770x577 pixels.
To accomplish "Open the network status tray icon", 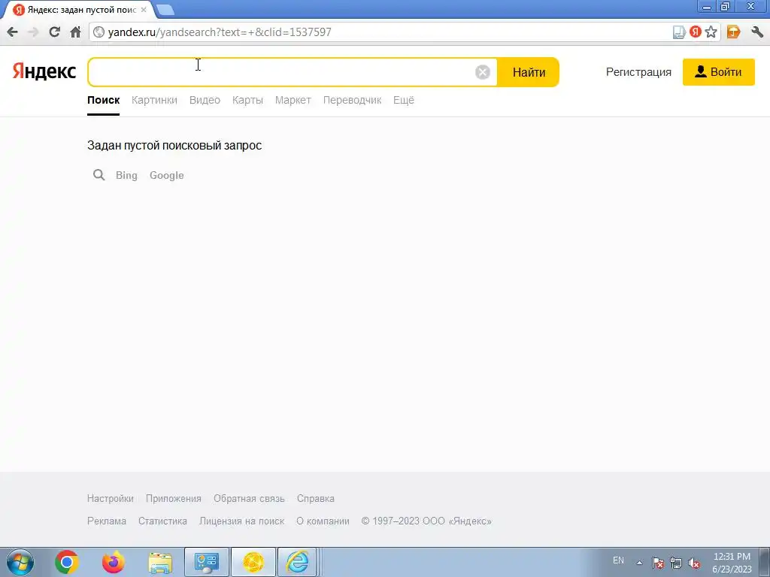I will click(676, 563).
